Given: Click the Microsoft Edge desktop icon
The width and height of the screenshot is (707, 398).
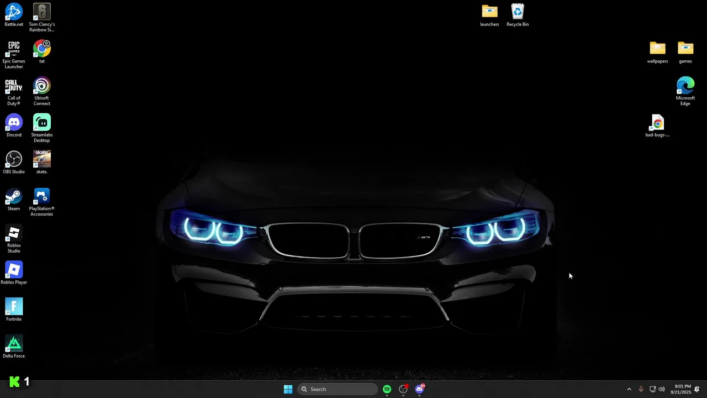Looking at the screenshot, I should click(685, 92).
